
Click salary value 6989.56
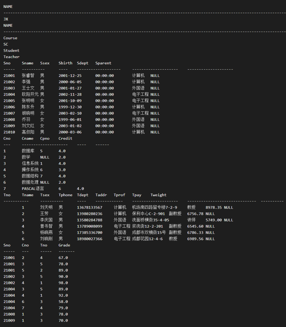tap(195, 239)
